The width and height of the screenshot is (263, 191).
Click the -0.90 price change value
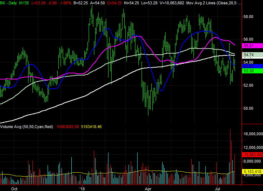point(52,3)
